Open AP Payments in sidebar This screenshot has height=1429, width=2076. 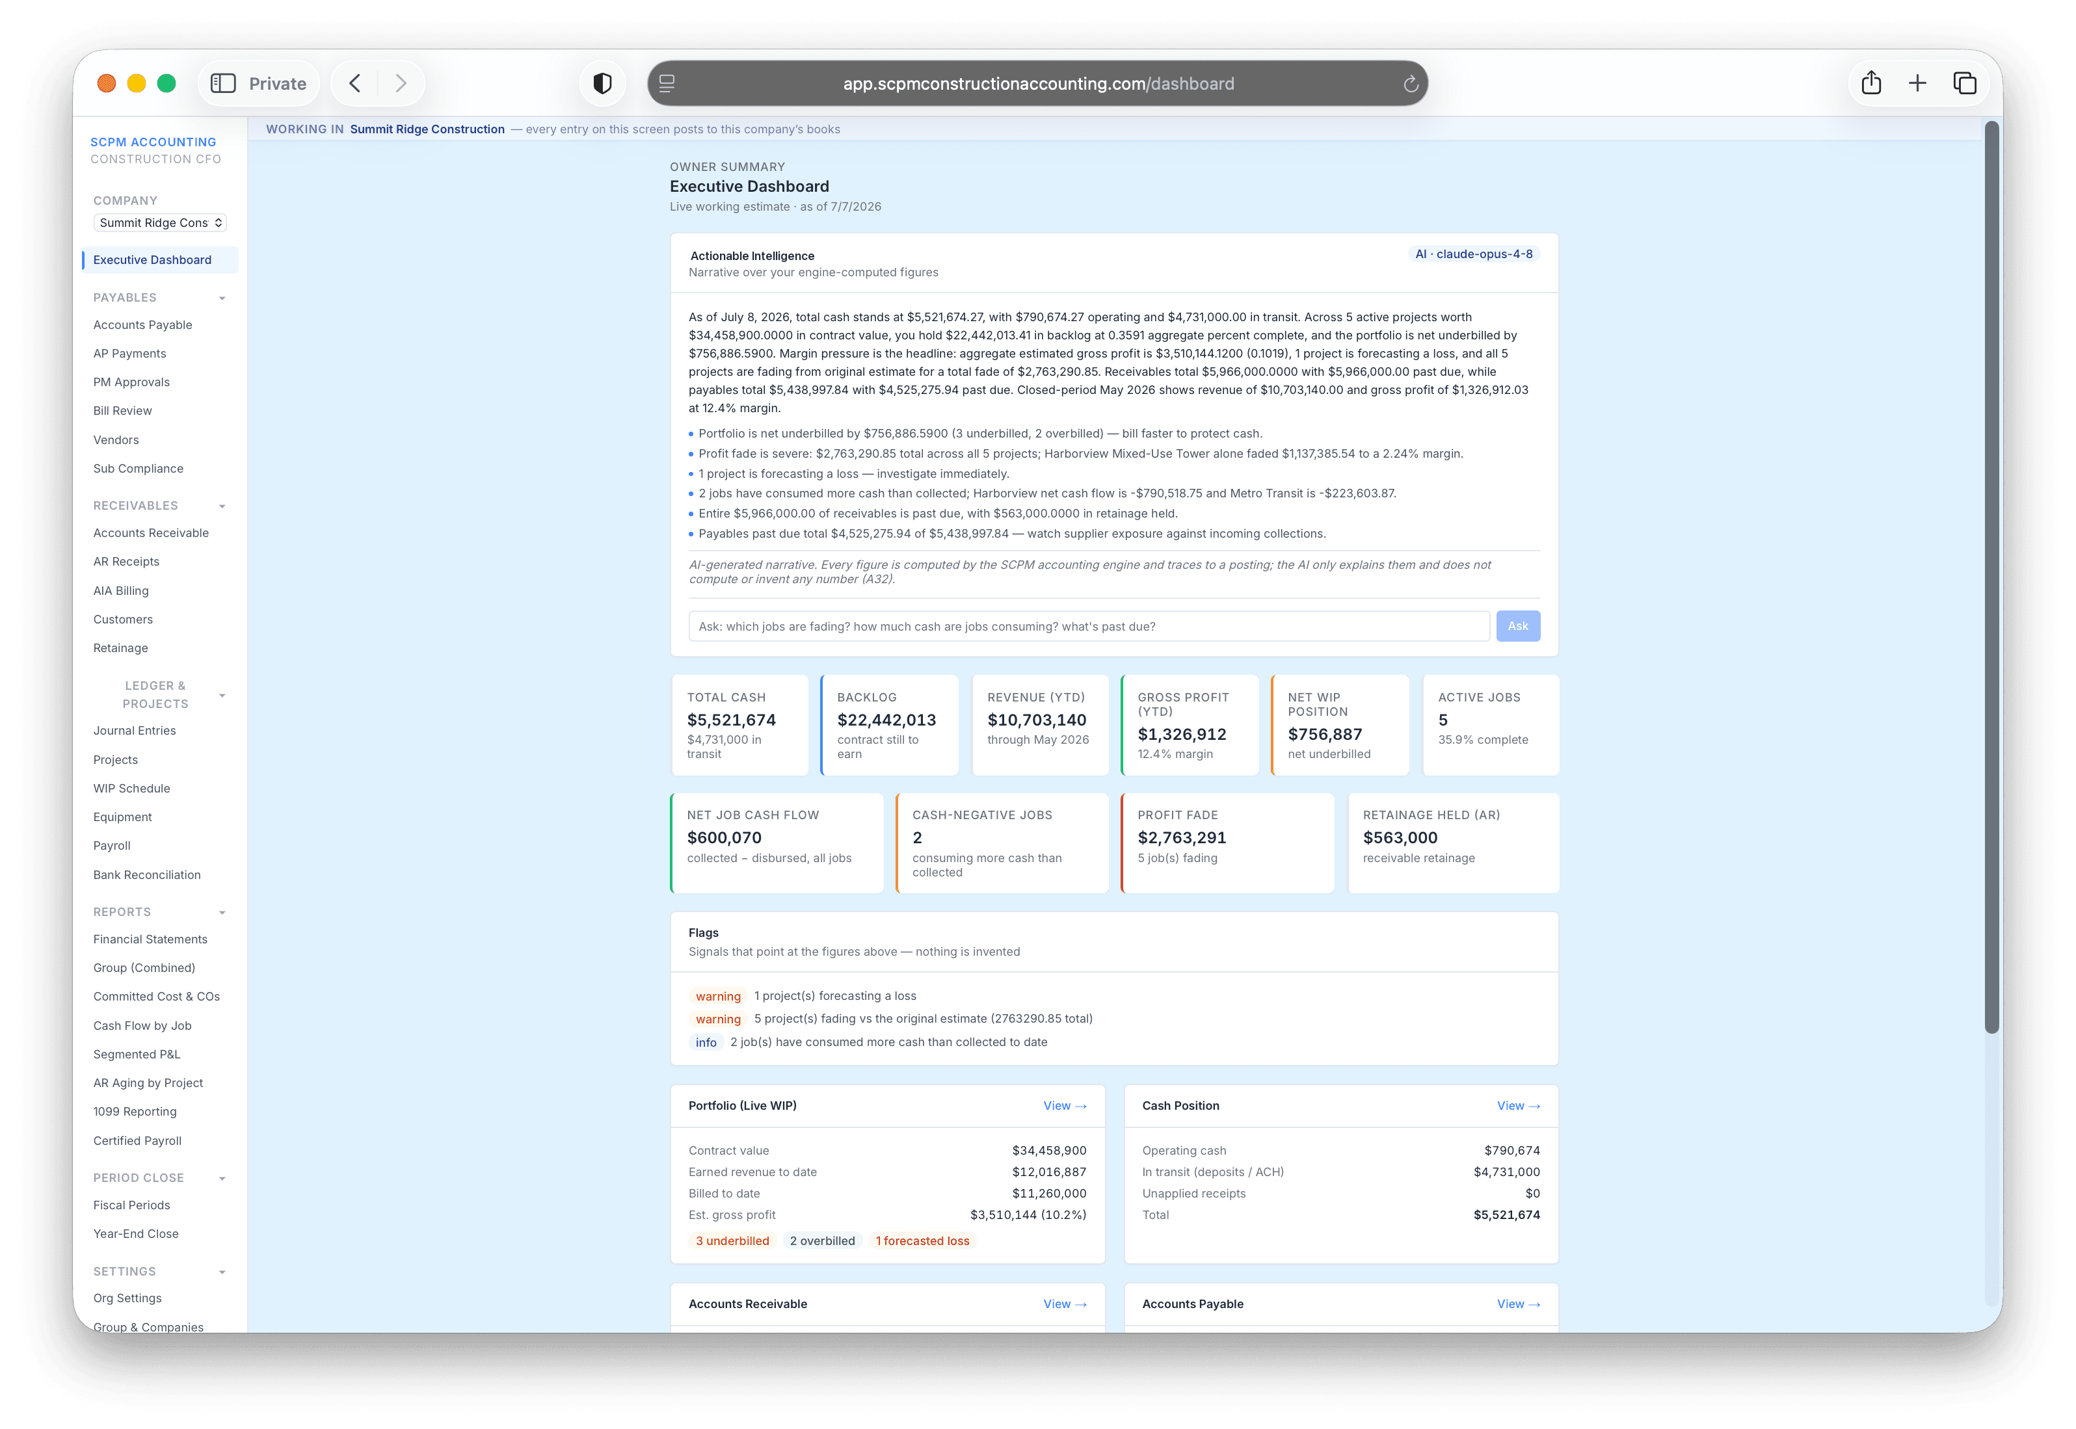click(x=130, y=354)
